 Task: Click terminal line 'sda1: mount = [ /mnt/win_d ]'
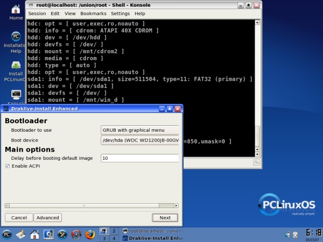(x=75, y=100)
